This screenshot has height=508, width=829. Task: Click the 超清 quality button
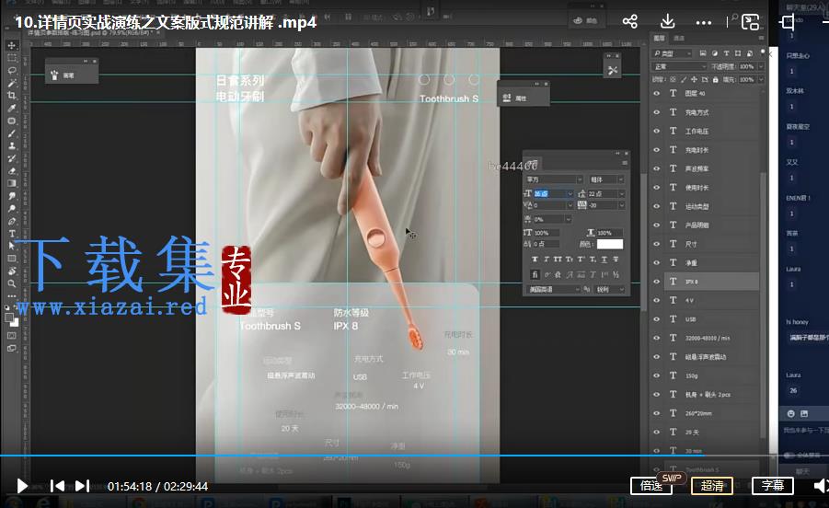(712, 485)
